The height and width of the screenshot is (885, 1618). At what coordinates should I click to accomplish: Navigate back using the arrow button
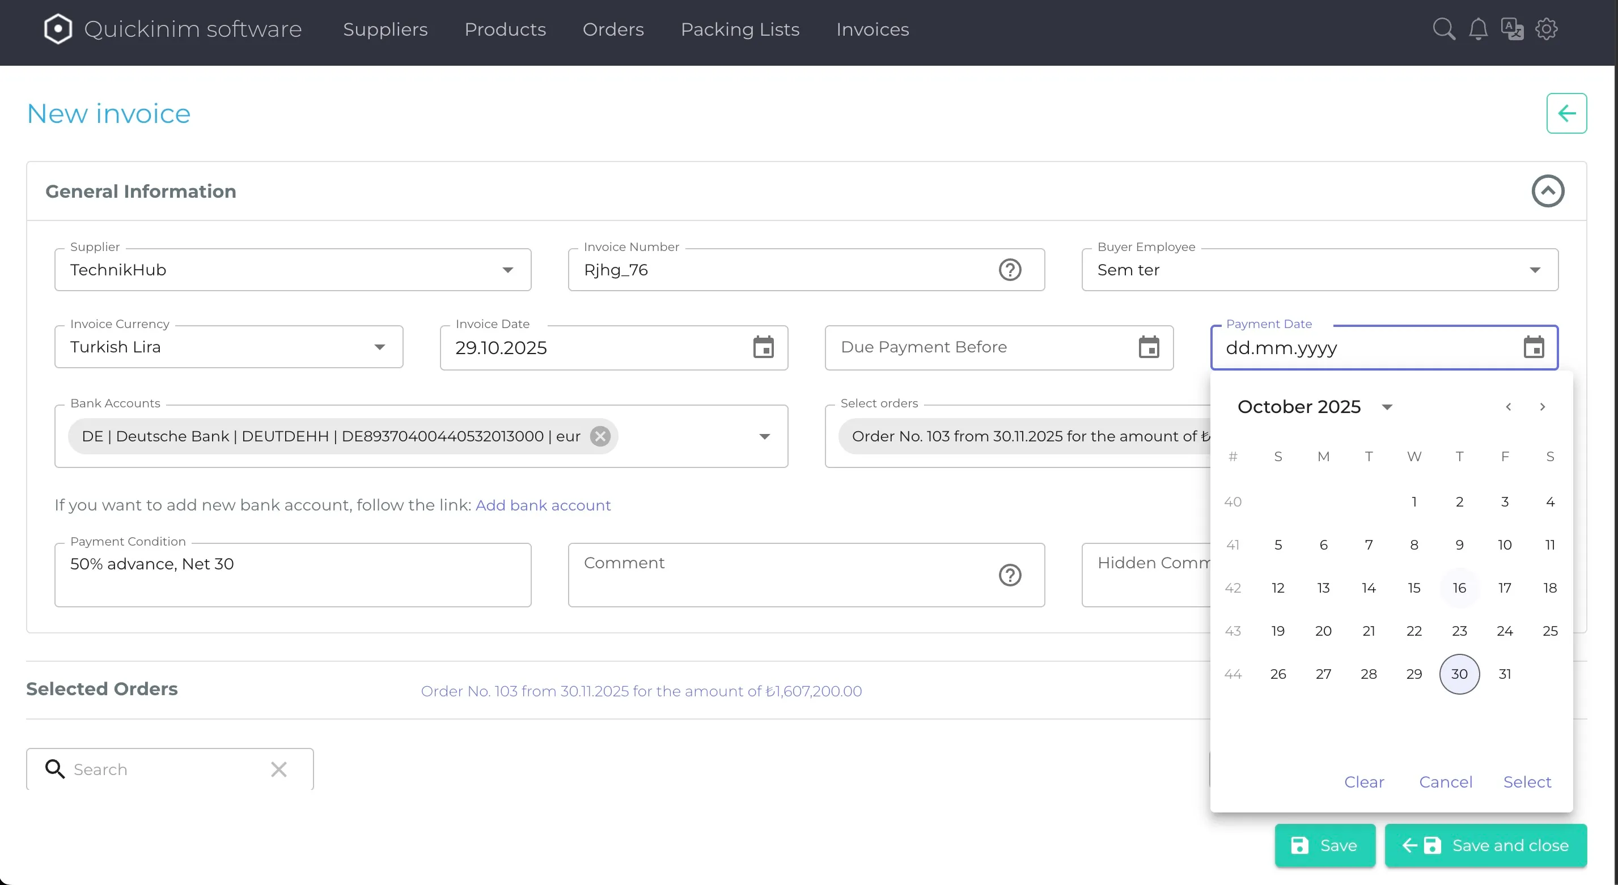tap(1566, 113)
